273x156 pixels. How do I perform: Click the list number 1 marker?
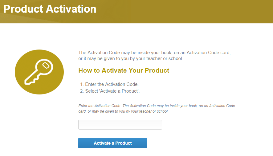point(82,84)
